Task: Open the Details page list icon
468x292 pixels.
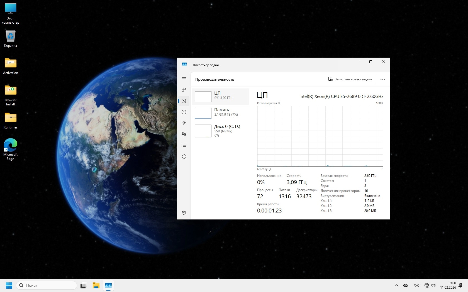Action: click(x=184, y=145)
